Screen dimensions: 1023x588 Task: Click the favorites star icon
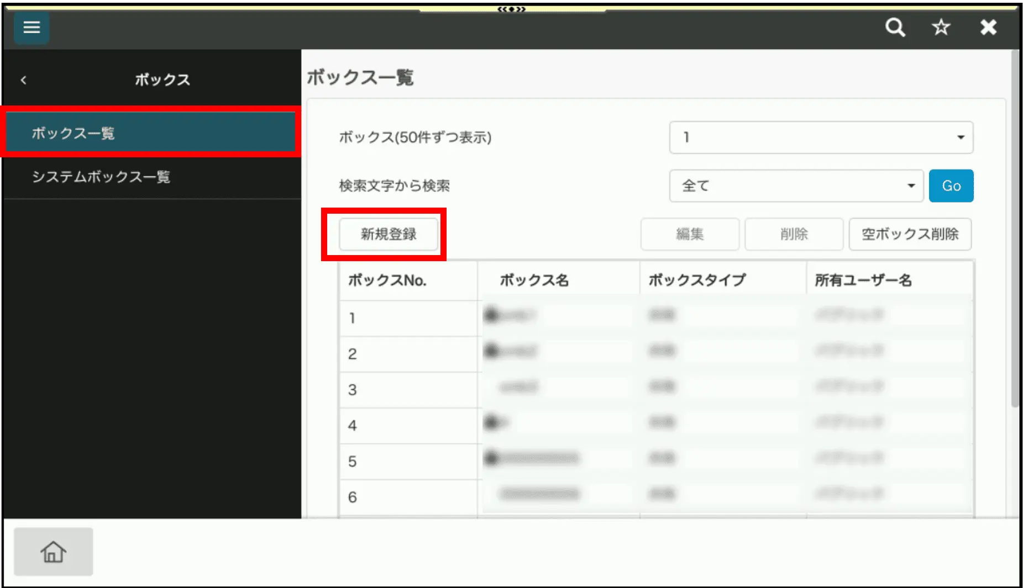[x=941, y=28]
